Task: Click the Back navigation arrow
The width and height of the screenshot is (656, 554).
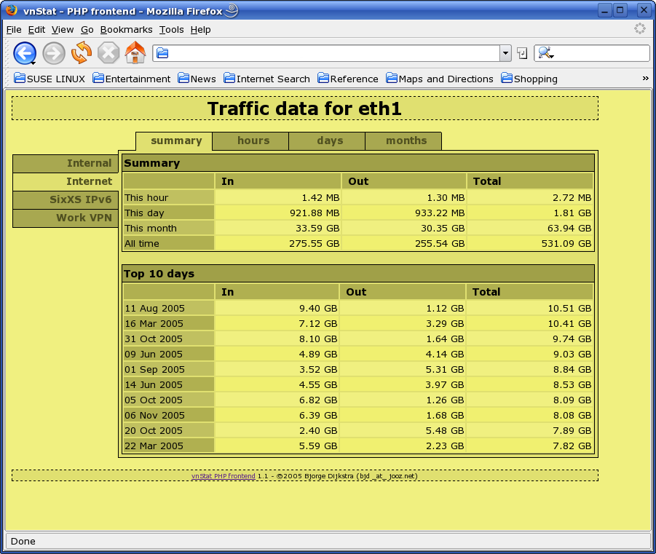Action: (25, 53)
